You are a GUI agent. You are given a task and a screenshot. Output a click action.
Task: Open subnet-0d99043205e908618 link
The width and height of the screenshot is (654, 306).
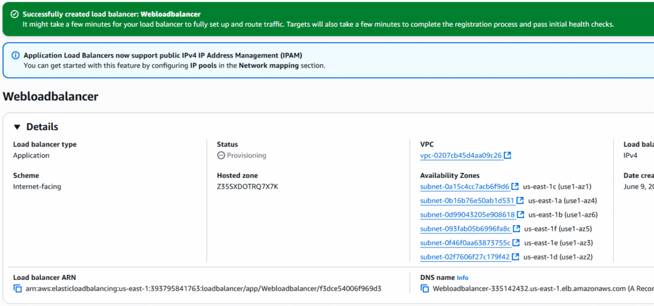click(468, 215)
